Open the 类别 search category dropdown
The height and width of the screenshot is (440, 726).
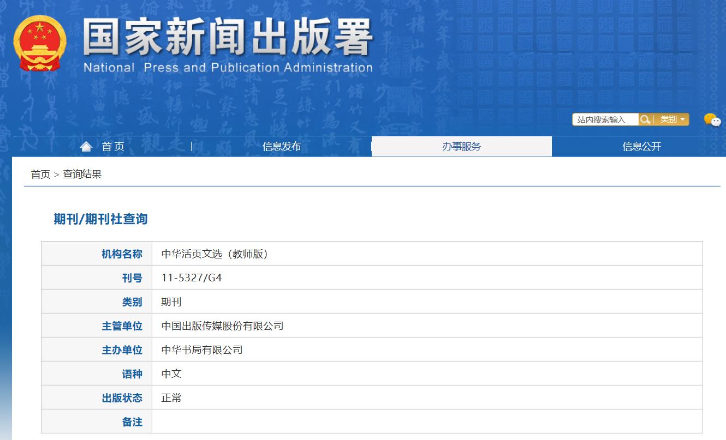point(672,119)
